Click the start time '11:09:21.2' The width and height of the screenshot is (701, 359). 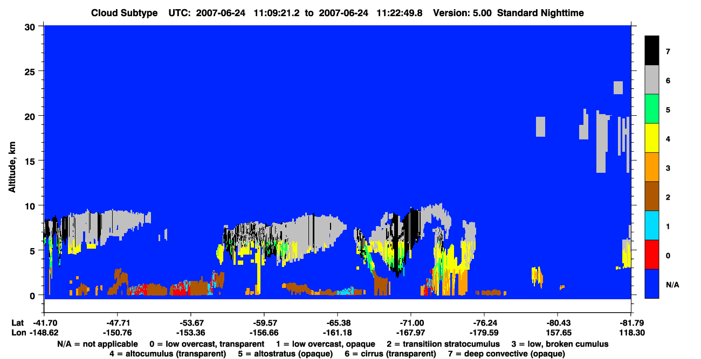coord(279,13)
